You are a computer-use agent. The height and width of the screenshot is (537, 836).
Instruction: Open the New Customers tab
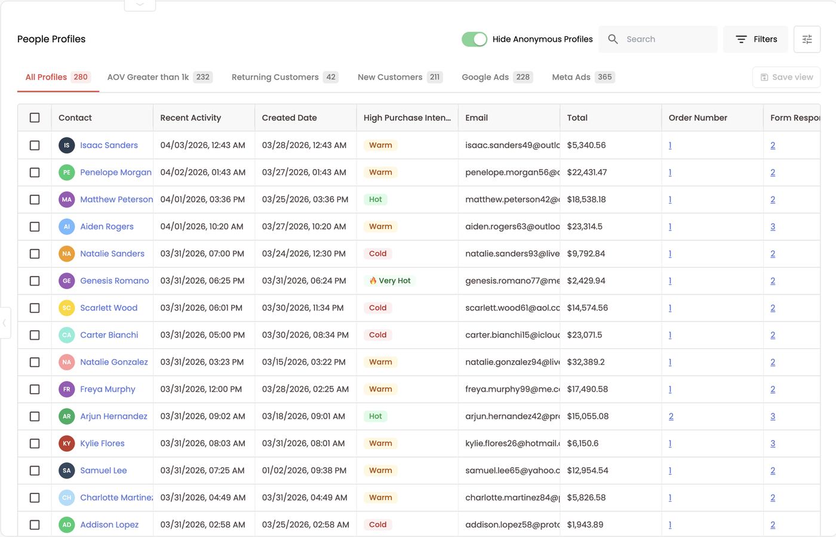tap(399, 77)
